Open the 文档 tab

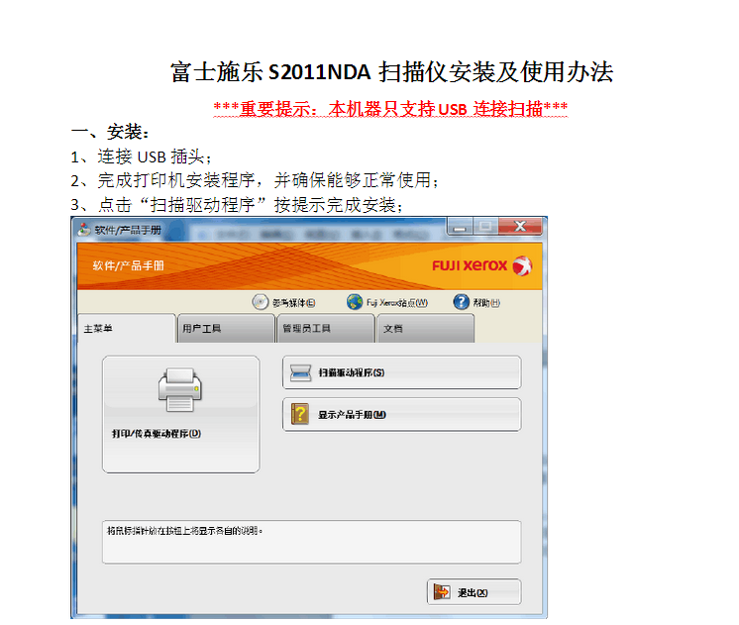pyautogui.click(x=426, y=329)
